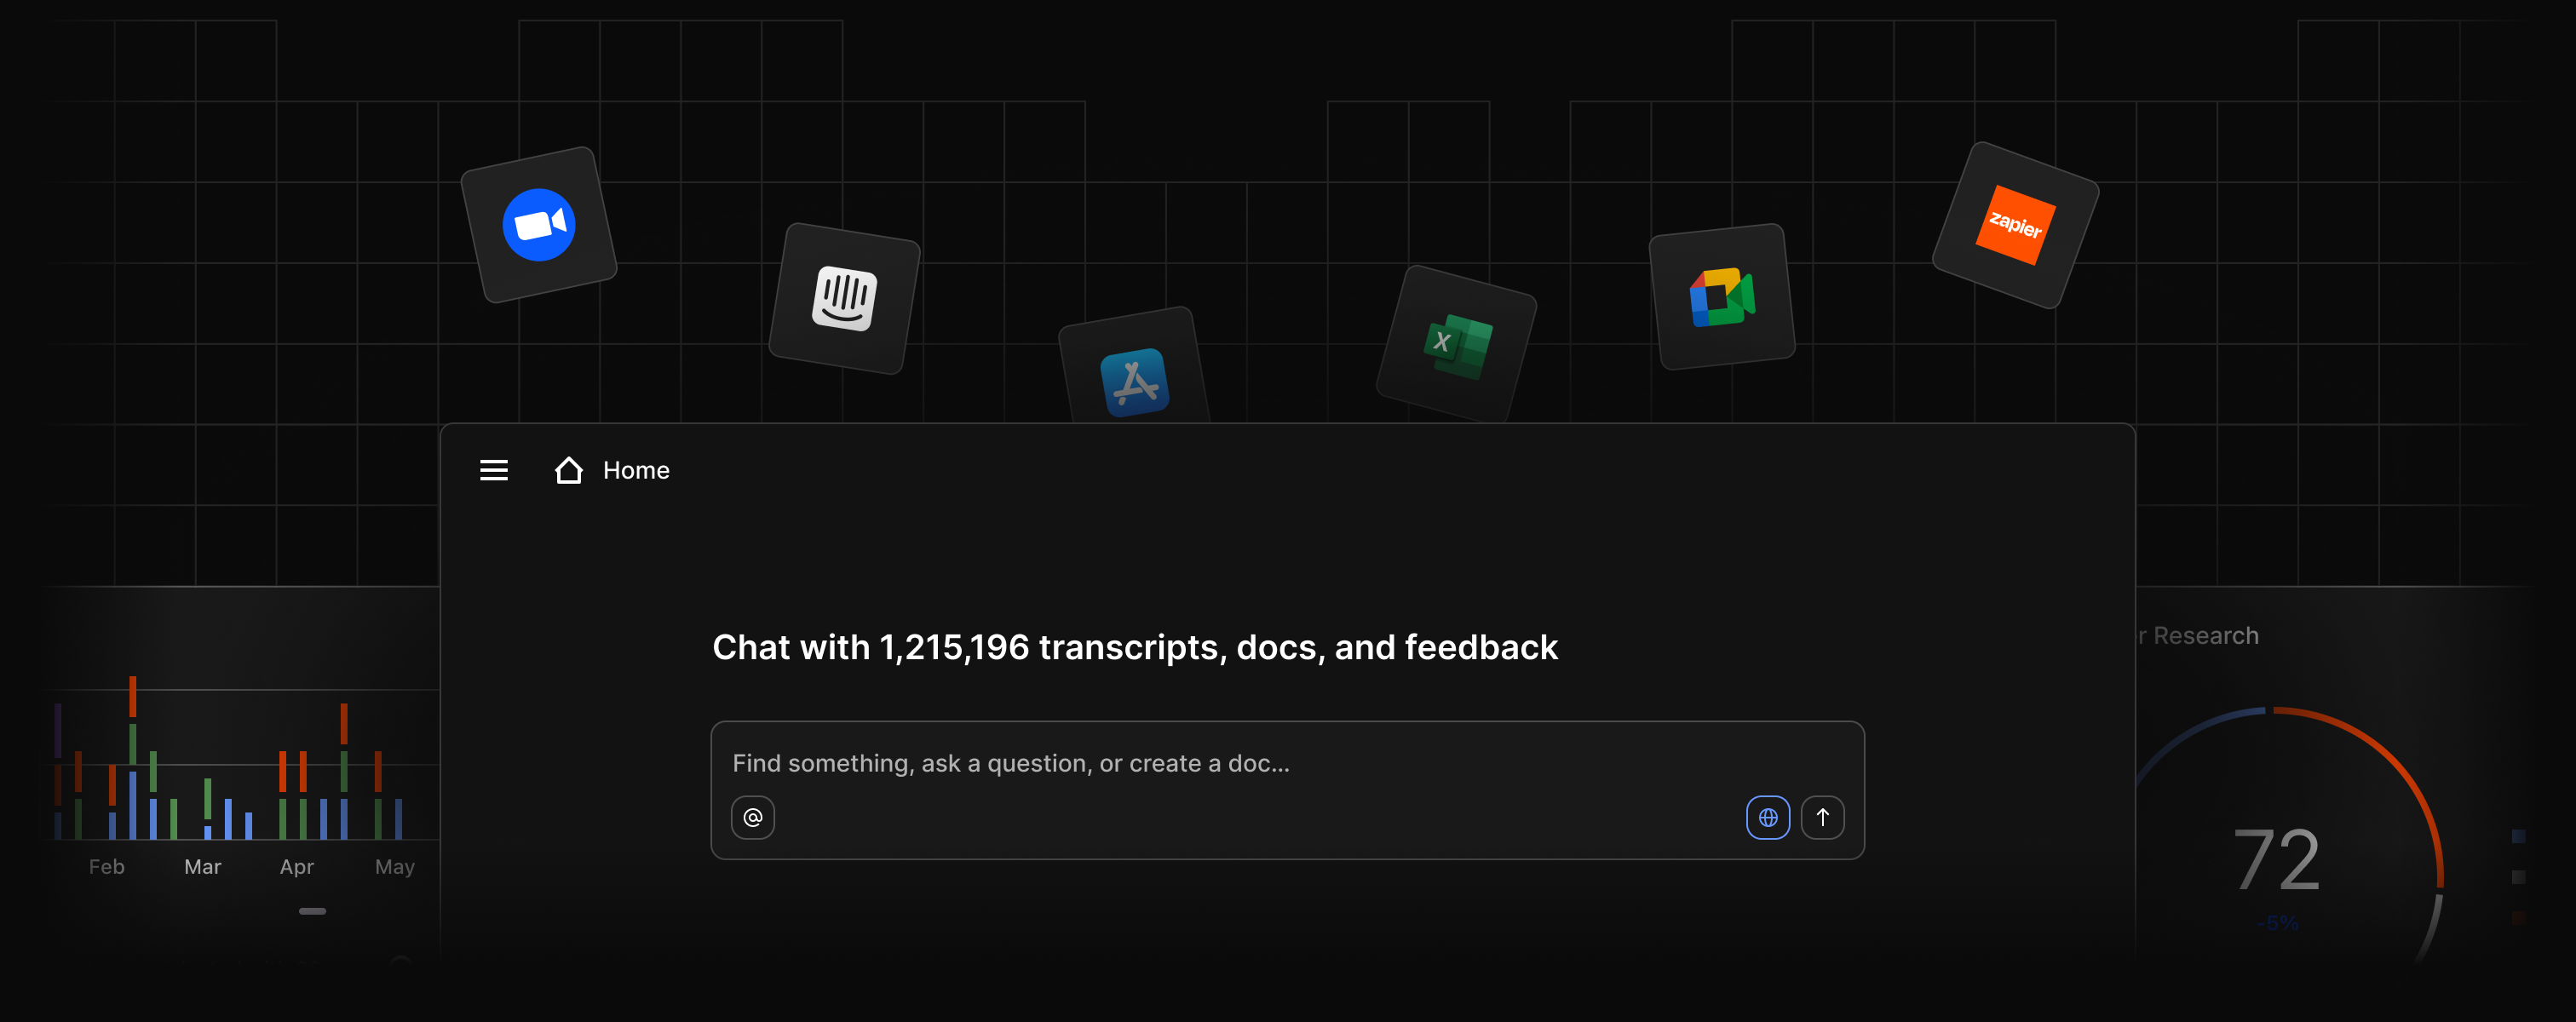Click the Apr label on the chart
The width and height of the screenshot is (2576, 1022).
(297, 866)
